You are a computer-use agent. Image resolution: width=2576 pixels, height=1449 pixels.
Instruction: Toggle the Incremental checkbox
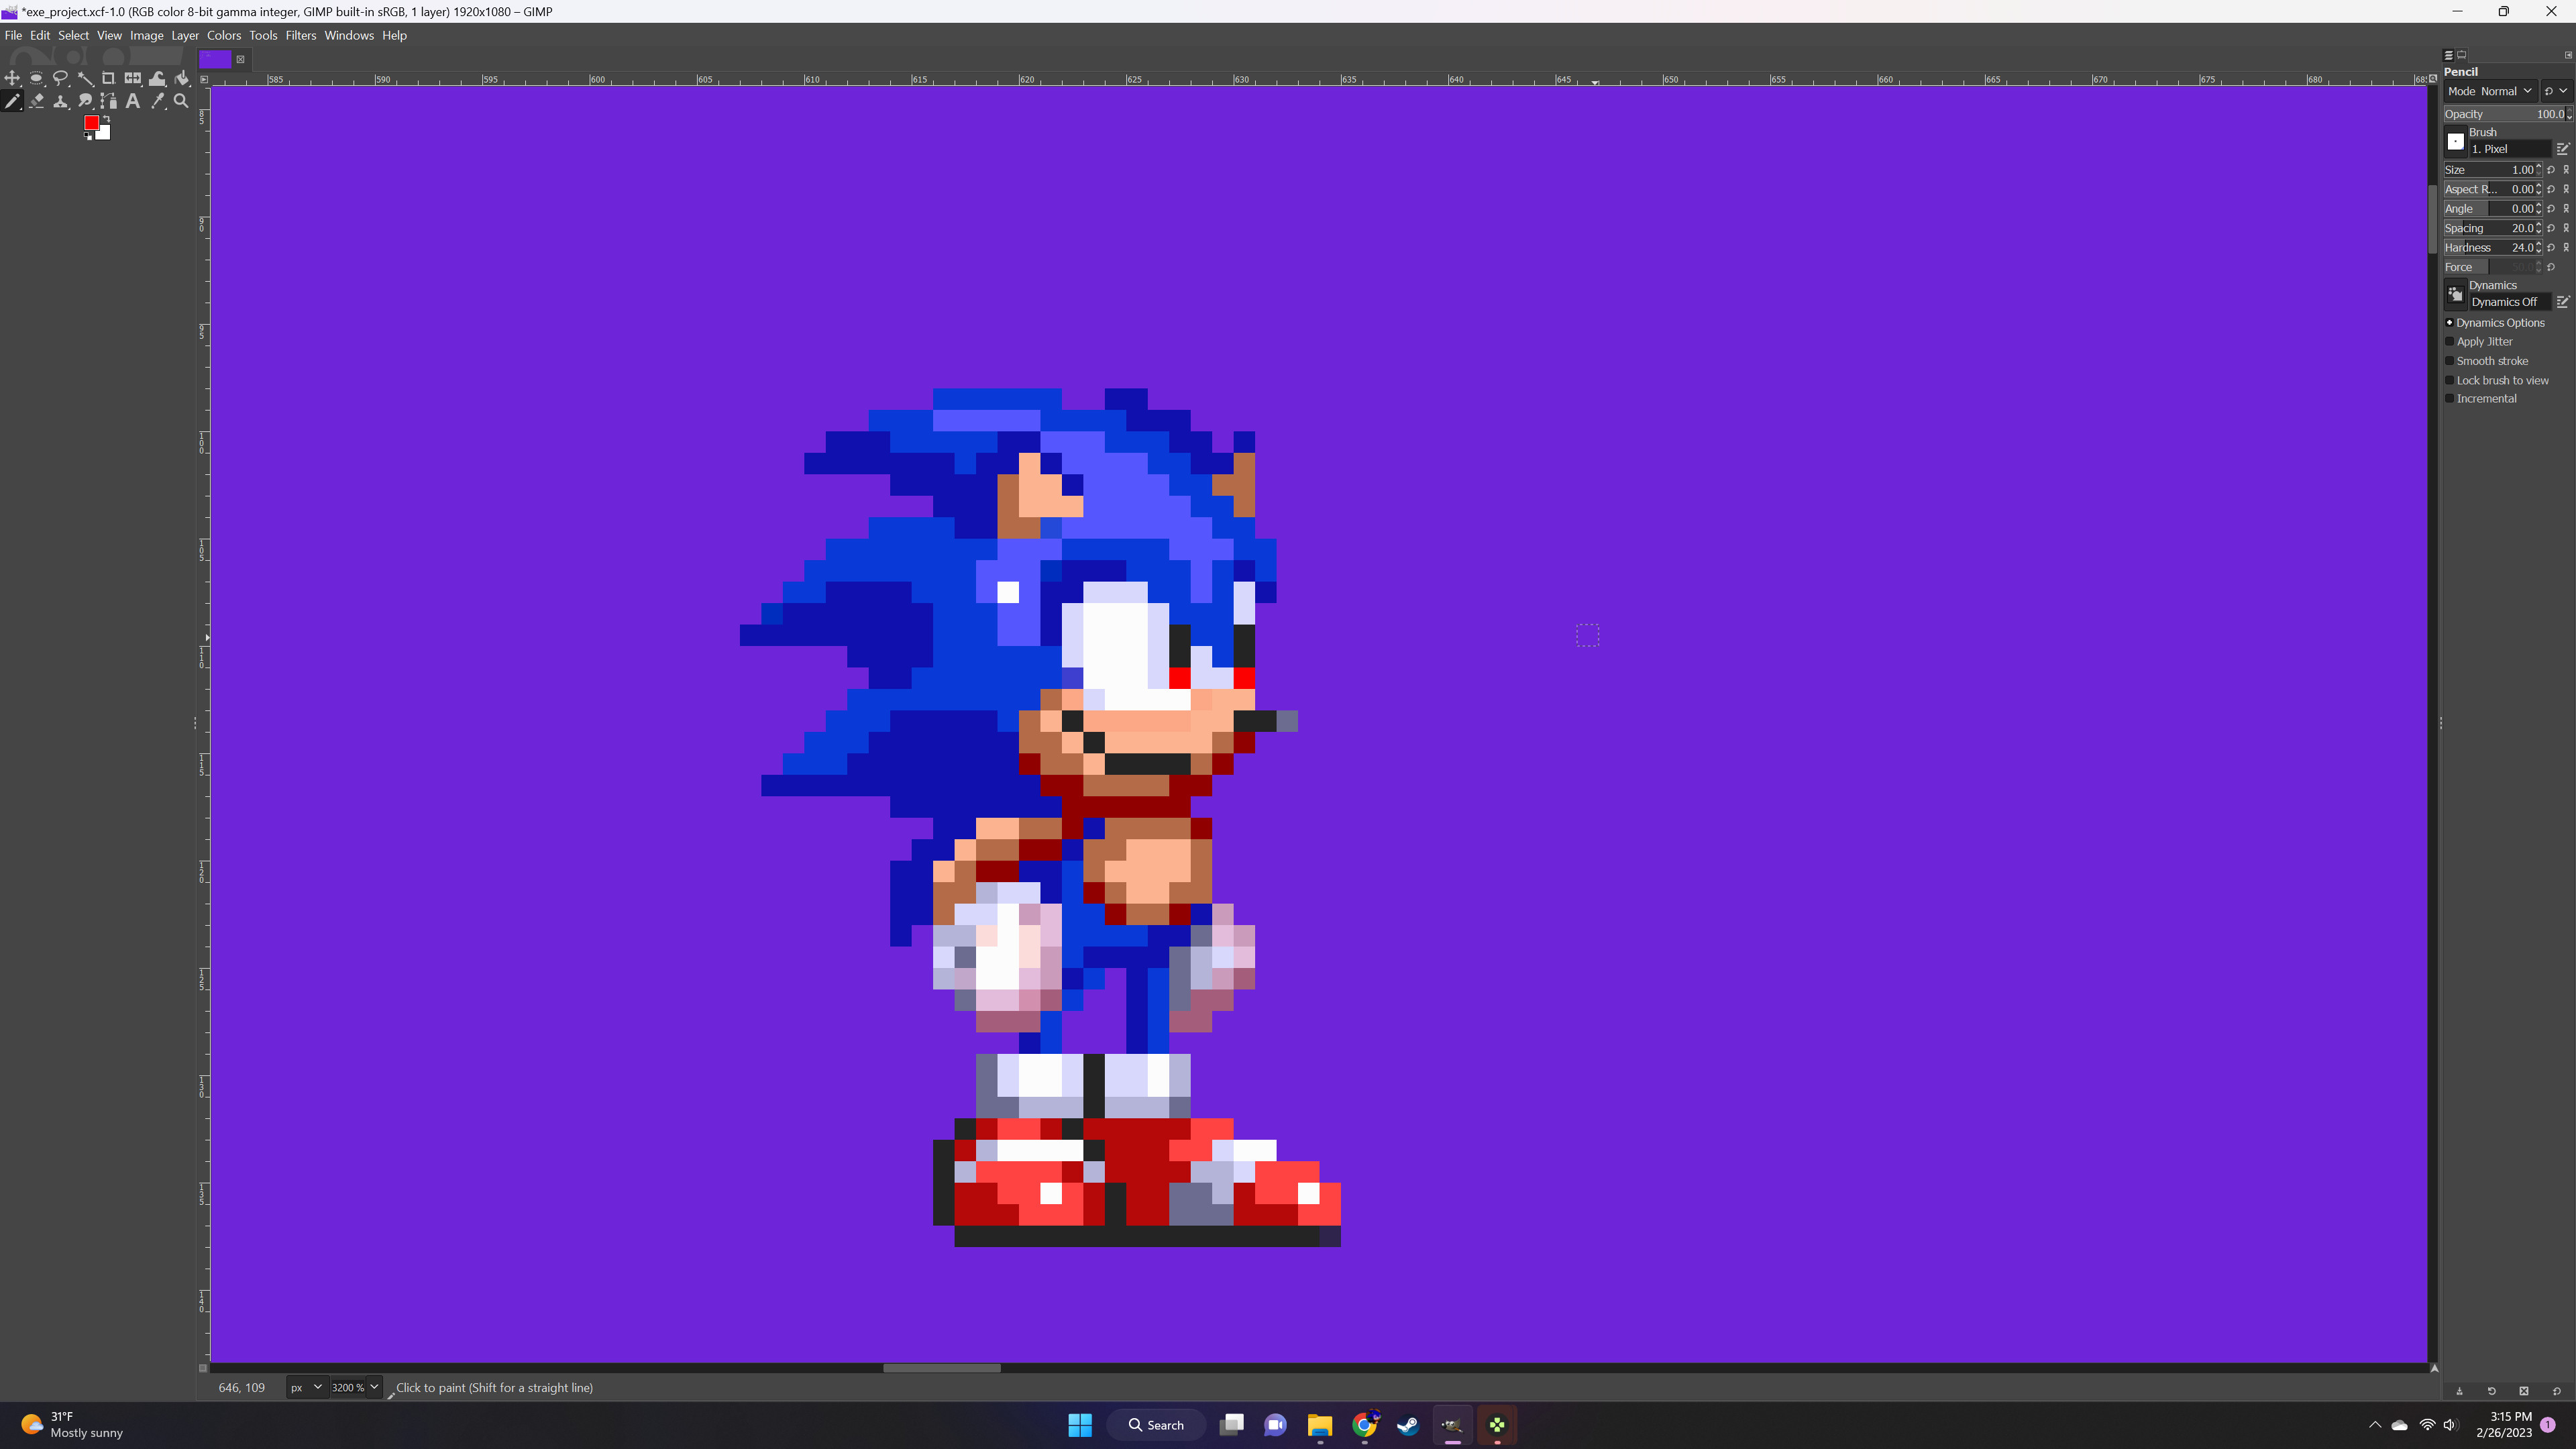point(2450,398)
